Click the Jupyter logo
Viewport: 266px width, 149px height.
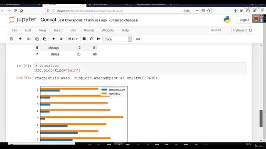pos(22,20)
